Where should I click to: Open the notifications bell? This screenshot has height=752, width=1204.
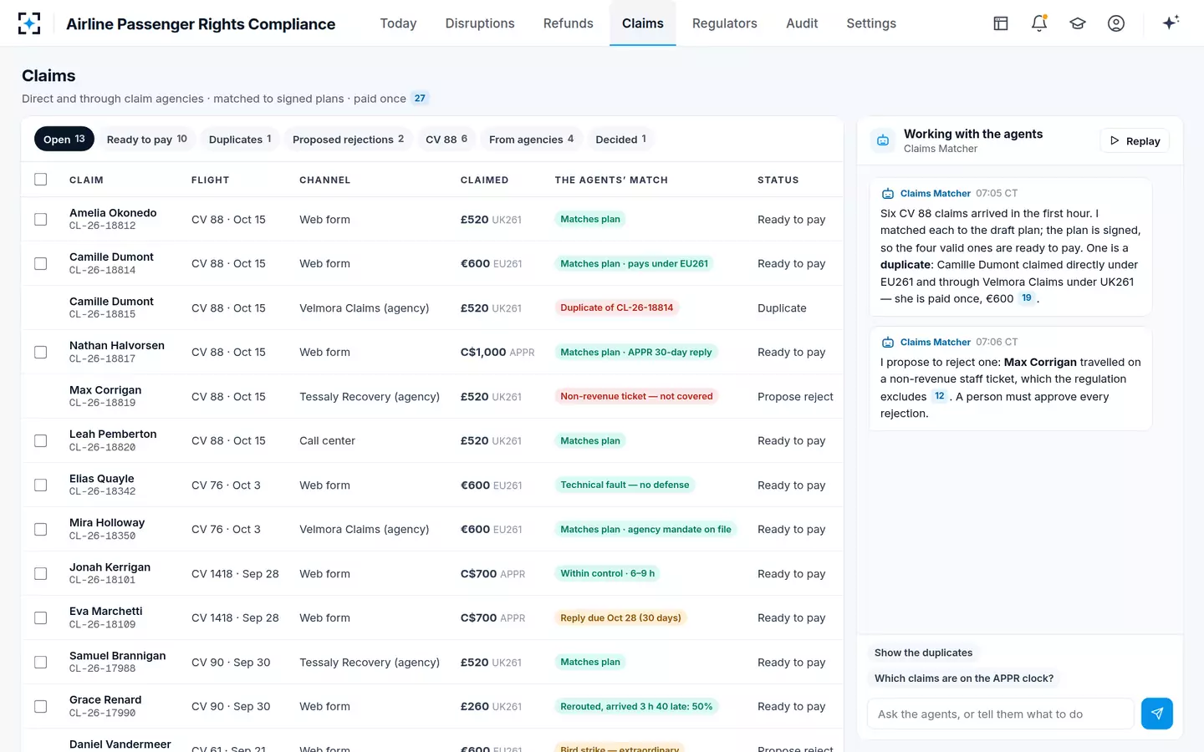coord(1039,23)
